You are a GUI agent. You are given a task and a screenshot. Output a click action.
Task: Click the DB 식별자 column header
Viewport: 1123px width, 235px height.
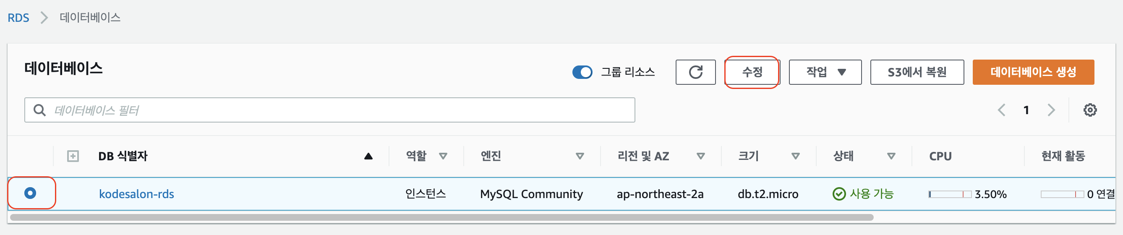coord(123,156)
